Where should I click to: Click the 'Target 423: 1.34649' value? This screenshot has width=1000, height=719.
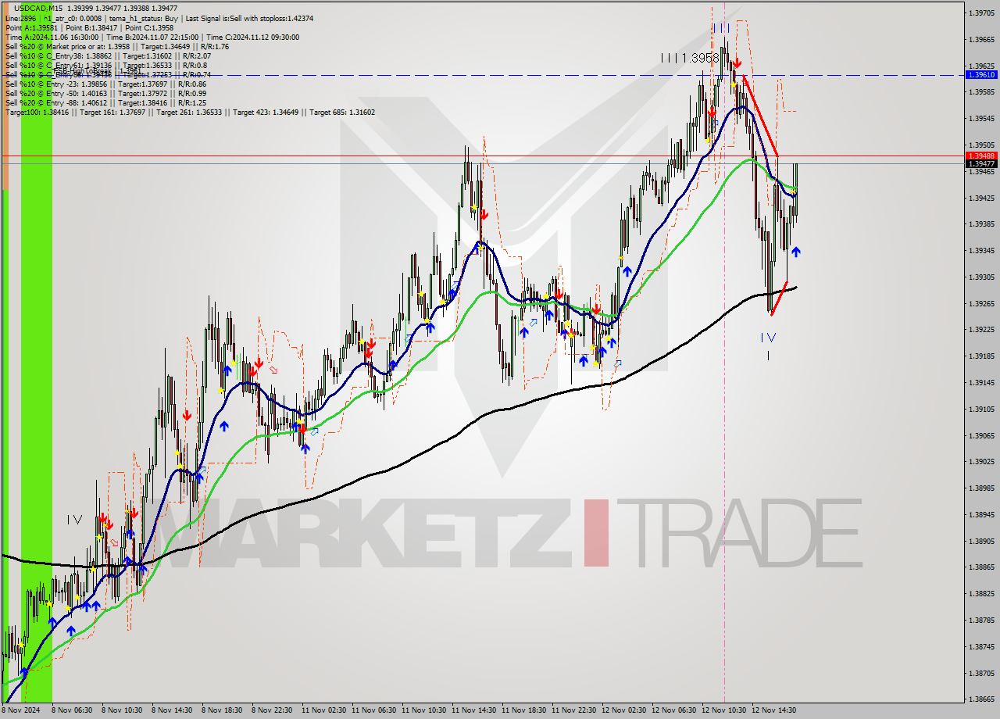coord(267,112)
